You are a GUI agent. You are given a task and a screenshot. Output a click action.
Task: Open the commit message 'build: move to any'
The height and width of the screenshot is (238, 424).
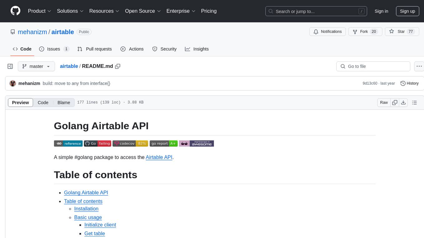(x=76, y=83)
